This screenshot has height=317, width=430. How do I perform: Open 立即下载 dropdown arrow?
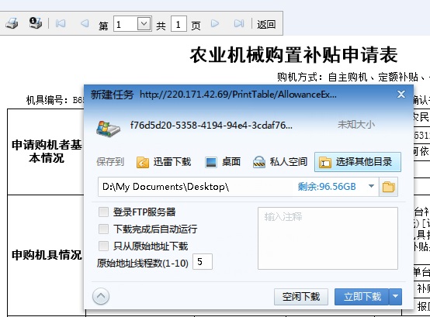pyautogui.click(x=395, y=297)
